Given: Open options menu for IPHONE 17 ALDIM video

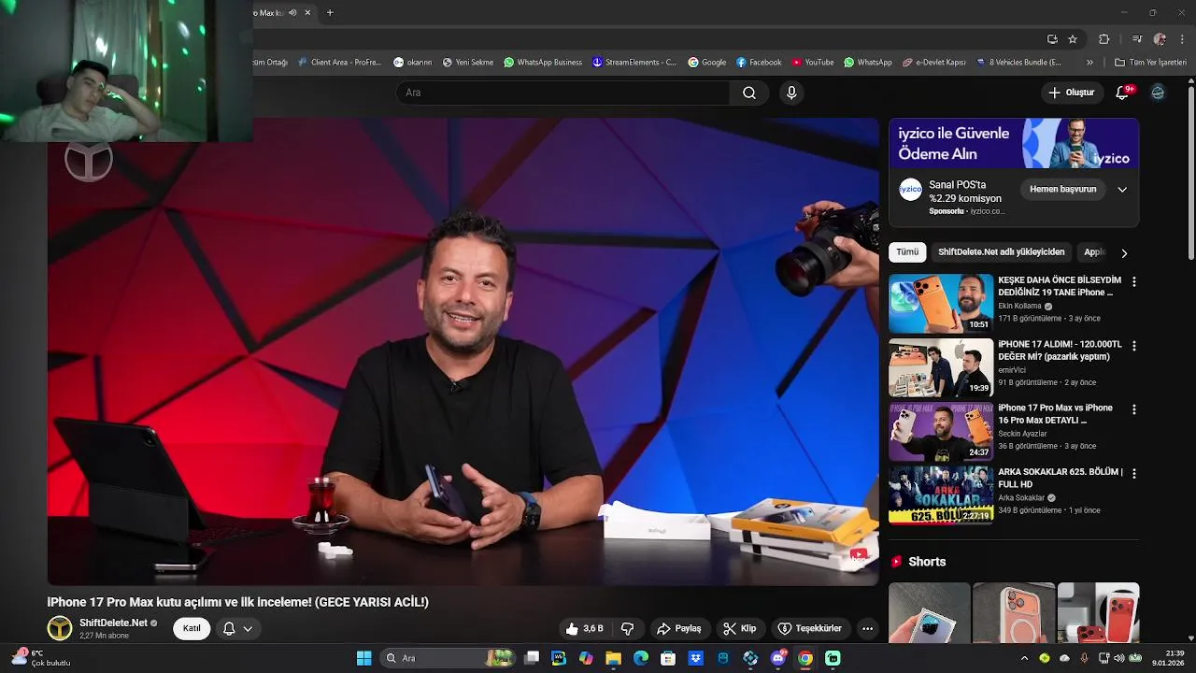Looking at the screenshot, I should [x=1134, y=346].
